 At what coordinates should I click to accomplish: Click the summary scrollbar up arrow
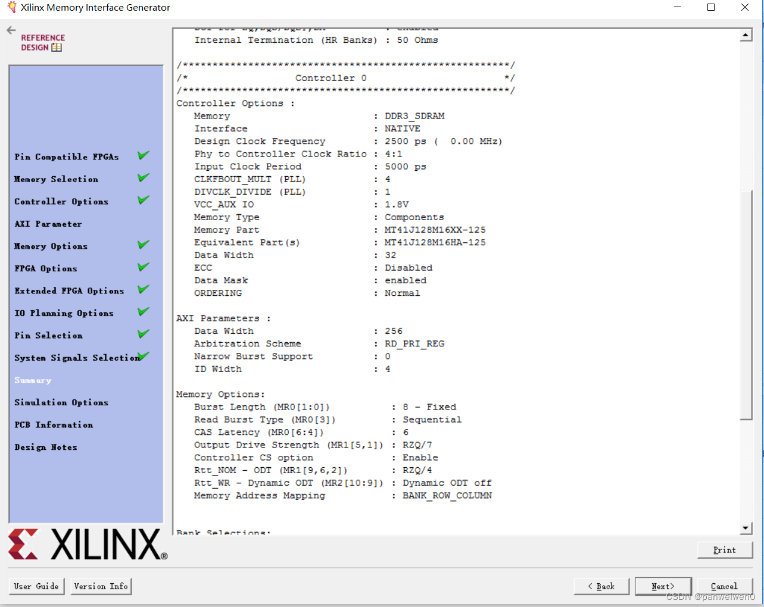pos(746,36)
